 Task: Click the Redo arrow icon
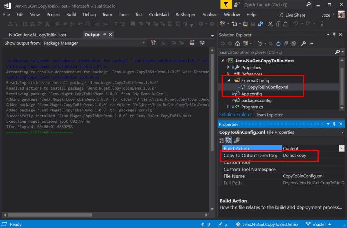tap(308, 24)
